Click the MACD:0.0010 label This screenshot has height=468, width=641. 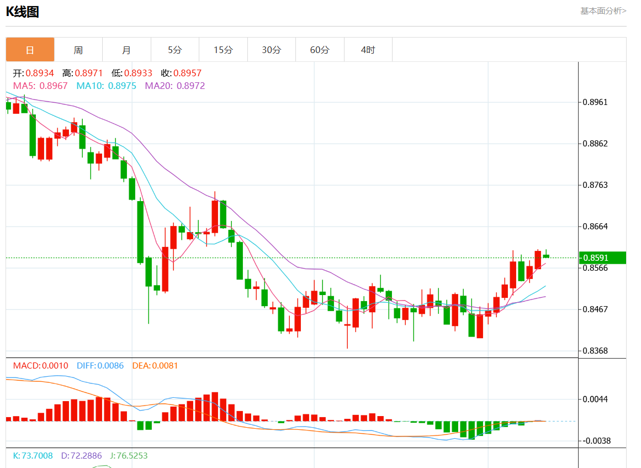pyautogui.click(x=40, y=366)
